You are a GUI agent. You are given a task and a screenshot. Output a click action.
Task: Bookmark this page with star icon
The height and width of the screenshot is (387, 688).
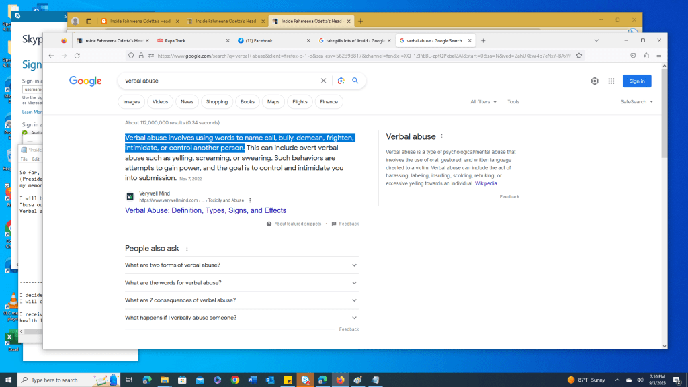[579, 56]
